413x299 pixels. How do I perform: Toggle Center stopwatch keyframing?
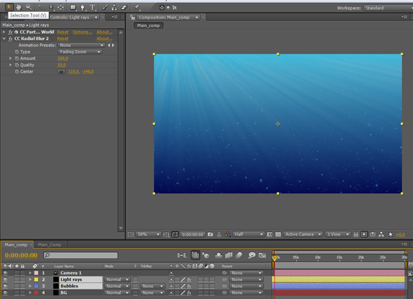click(17, 71)
